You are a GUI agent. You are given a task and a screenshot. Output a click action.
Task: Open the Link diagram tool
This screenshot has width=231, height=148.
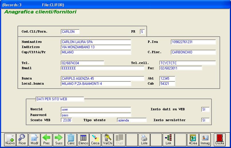point(169,140)
